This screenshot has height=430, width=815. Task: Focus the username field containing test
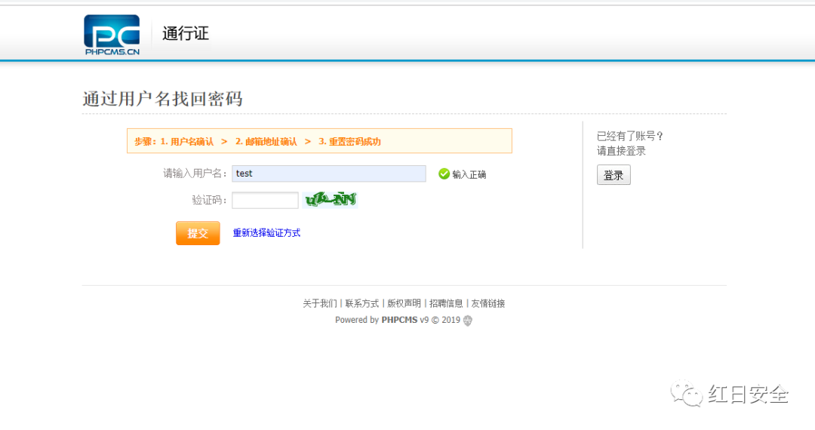point(328,174)
